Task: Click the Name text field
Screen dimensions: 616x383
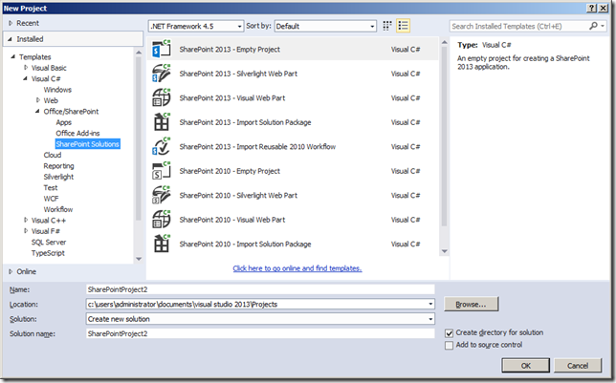Action: coord(260,289)
